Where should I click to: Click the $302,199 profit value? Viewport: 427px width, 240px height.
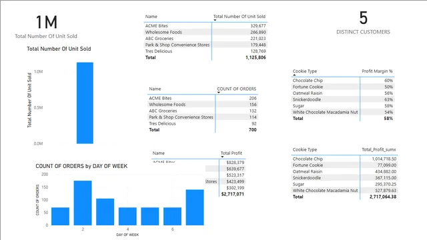(236, 188)
